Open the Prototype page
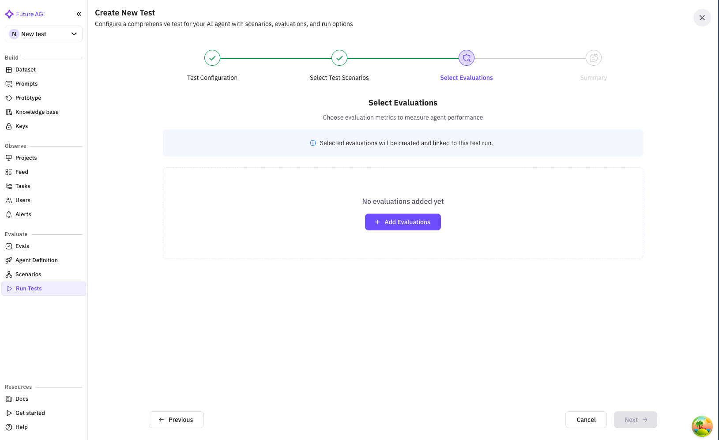Screen dimensions: 719x440 pos(28,98)
